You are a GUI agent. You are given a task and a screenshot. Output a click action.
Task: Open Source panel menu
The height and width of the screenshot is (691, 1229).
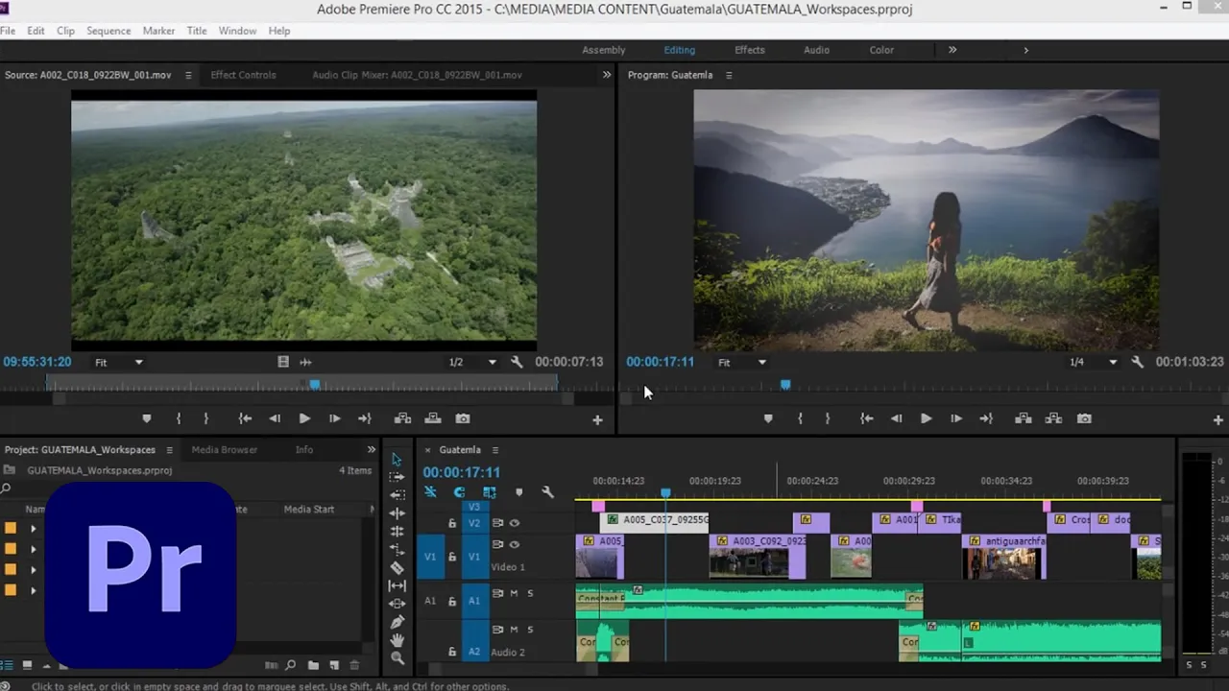[x=188, y=75]
